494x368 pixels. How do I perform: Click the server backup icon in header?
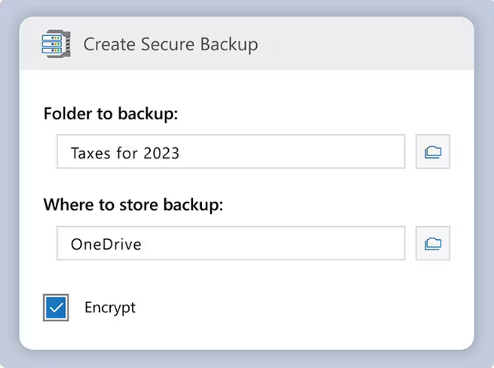[56, 44]
